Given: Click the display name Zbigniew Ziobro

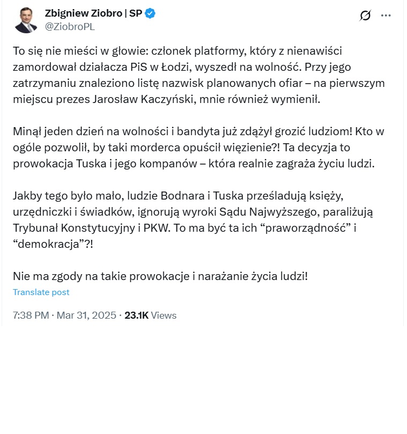Looking at the screenshot, I should click(84, 13).
